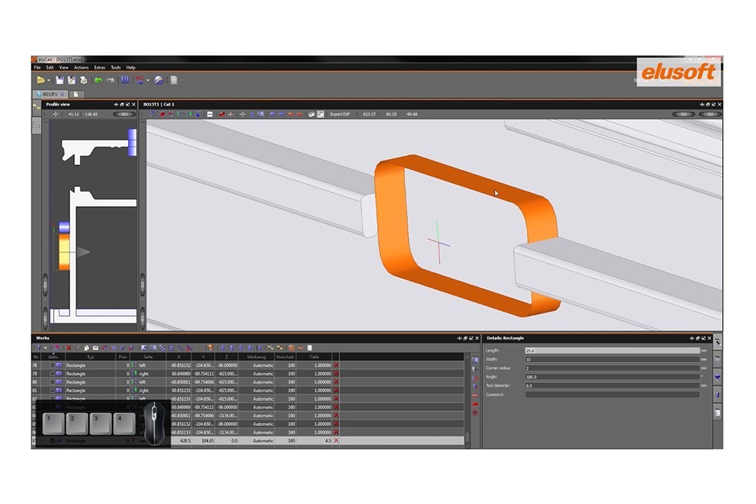Click the green undo arrow

[99, 80]
